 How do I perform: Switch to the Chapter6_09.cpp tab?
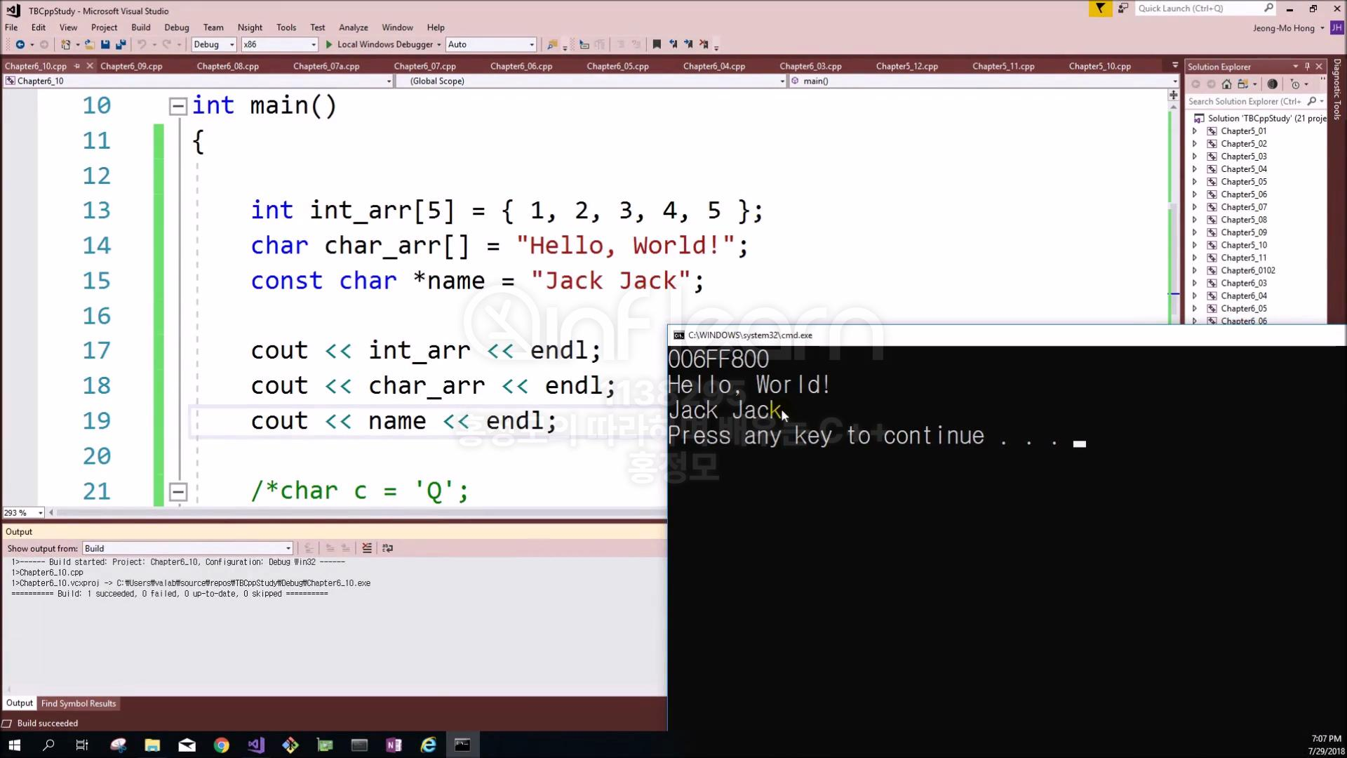point(131,66)
